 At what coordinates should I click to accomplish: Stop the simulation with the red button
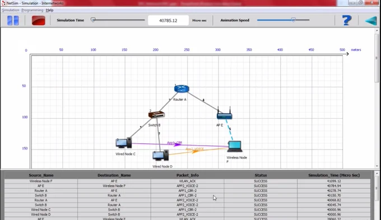click(39, 20)
